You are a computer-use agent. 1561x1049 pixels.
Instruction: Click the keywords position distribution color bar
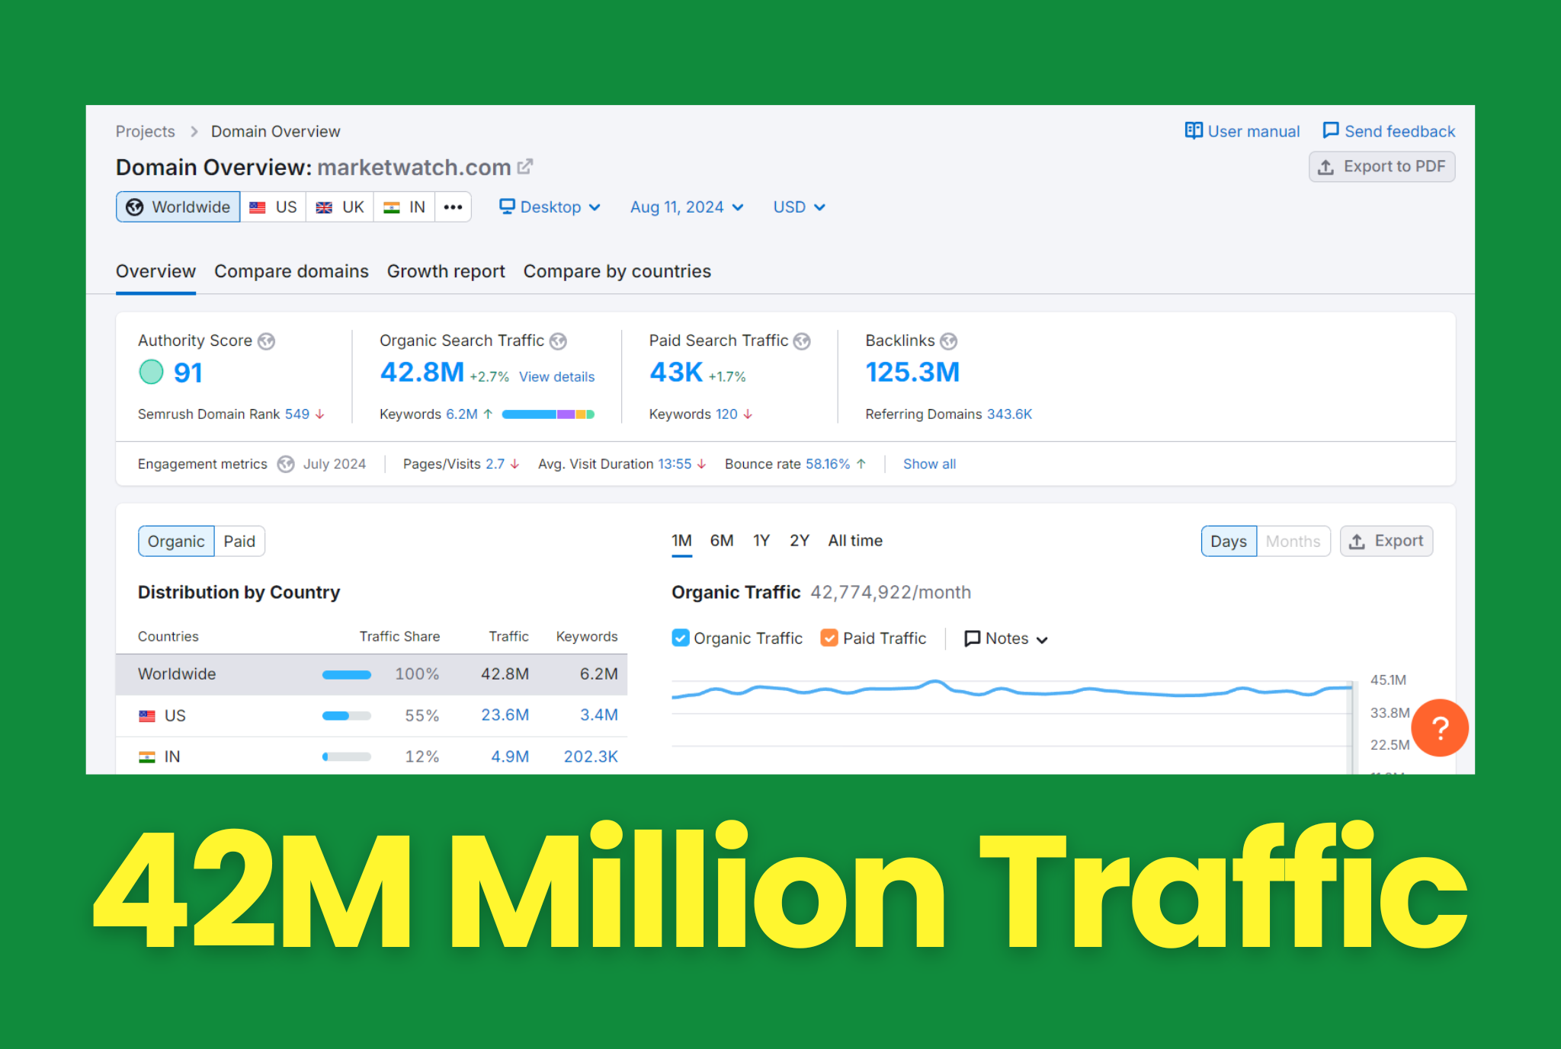click(x=548, y=414)
